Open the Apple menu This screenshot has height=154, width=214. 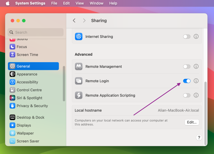pos(8,3)
